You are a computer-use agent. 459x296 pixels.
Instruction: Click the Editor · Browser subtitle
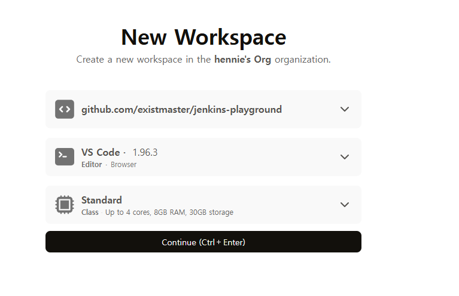pos(109,165)
